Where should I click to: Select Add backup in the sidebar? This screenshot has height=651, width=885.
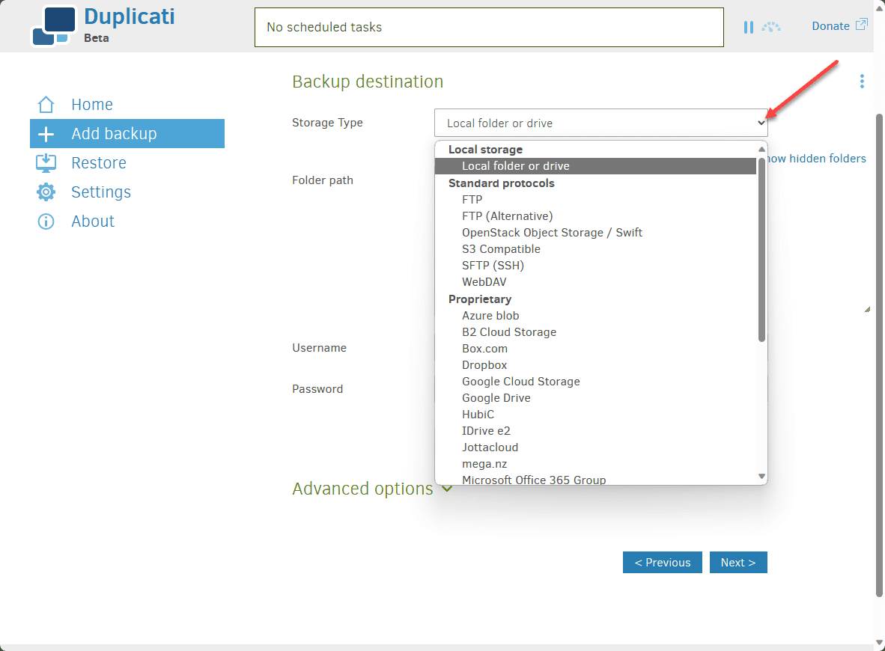[127, 134]
